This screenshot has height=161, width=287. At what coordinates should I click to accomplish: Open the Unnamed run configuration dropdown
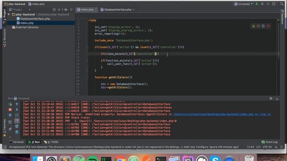click(244, 4)
